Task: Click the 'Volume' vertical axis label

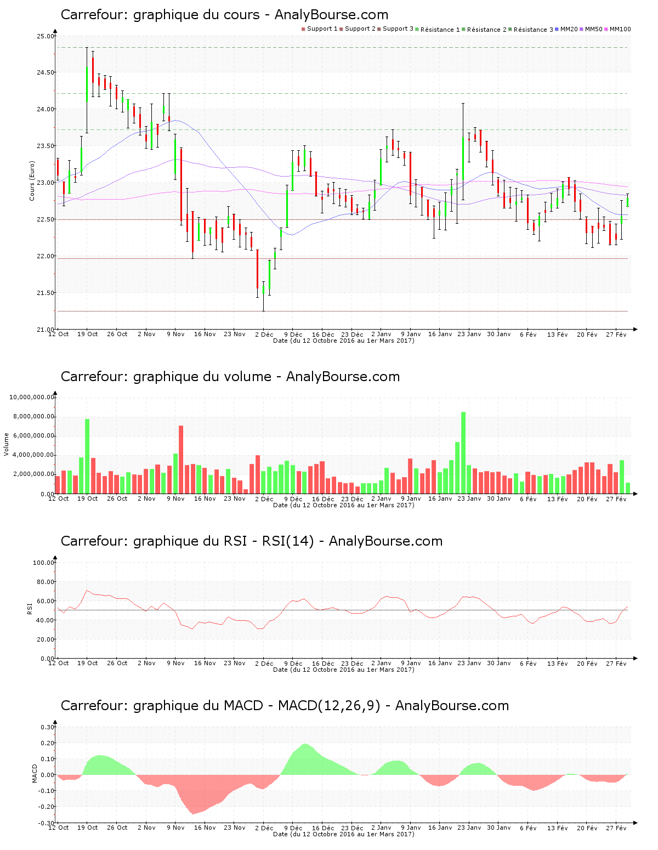Action: 7,444
